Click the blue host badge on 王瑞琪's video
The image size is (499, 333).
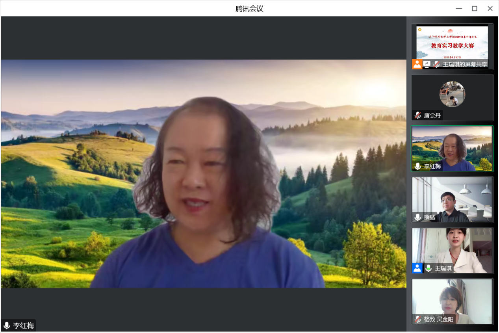(417, 268)
